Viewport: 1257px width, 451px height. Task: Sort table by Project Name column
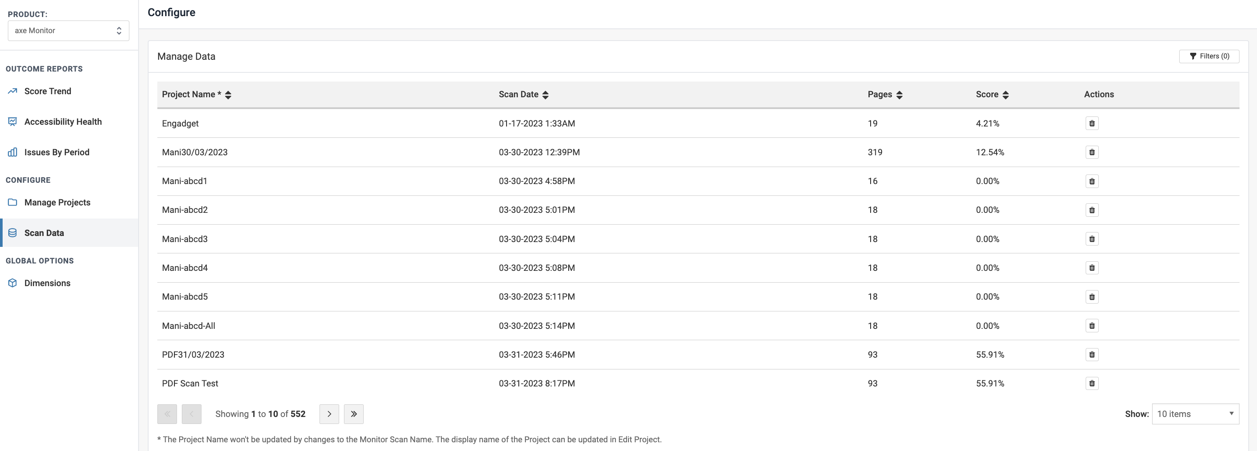228,95
